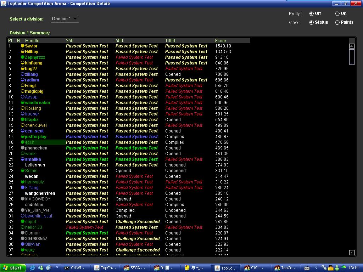
Task: Click fifapkz's Opened 1000 status
Action: [x=173, y=120]
